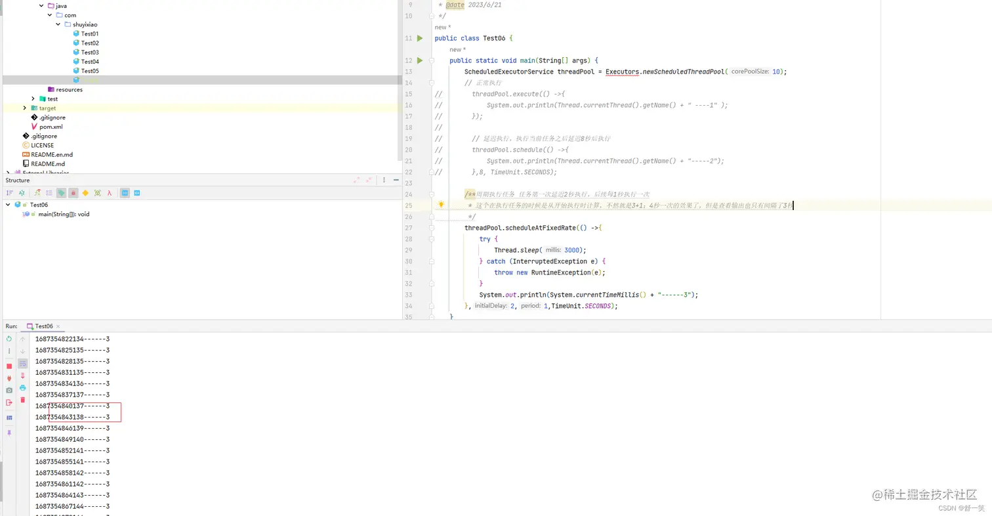The width and height of the screenshot is (992, 516).
Task: Click the Exit icon in Run toolbar
Action: click(9, 402)
